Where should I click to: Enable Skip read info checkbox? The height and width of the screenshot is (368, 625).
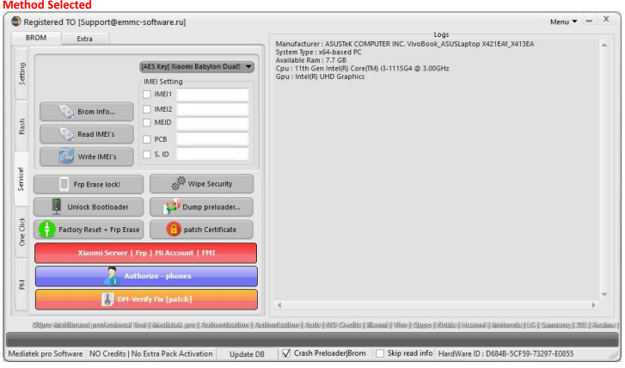pos(380,353)
